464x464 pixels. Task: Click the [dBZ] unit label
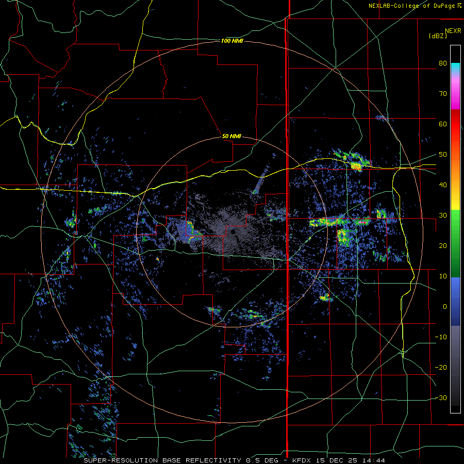click(x=438, y=36)
